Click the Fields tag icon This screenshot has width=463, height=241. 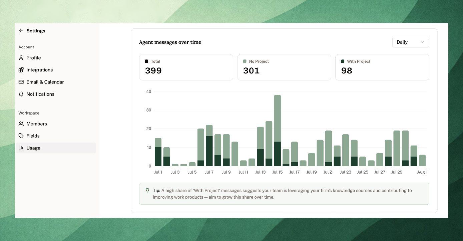(21, 136)
